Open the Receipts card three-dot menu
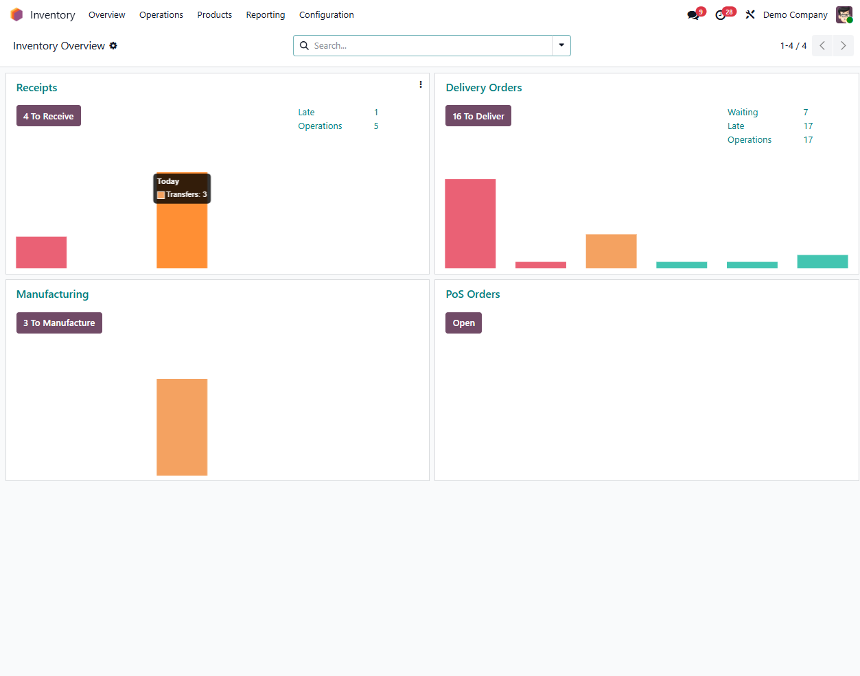This screenshot has width=860, height=676. (x=421, y=84)
